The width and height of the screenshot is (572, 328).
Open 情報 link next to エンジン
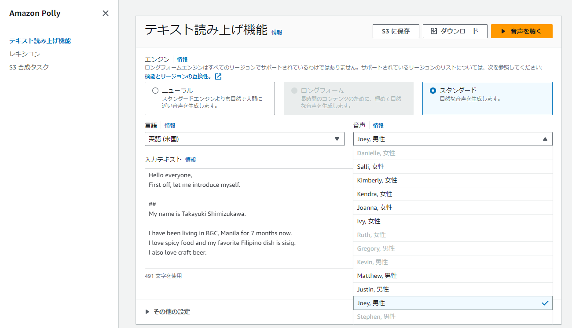pos(182,59)
